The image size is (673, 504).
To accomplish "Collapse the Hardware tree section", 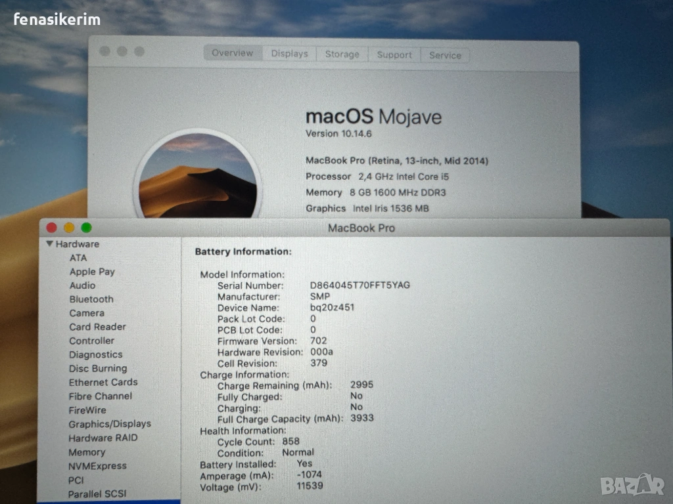I will [49, 243].
